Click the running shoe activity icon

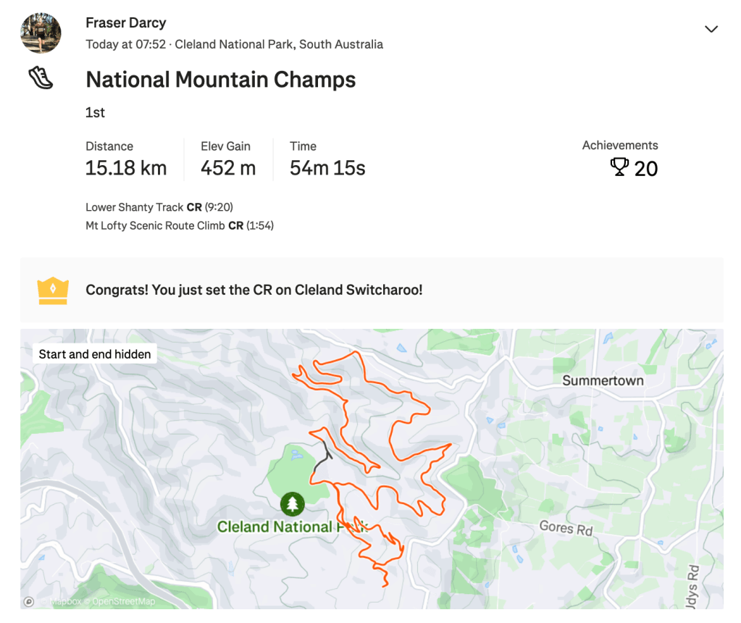point(41,78)
